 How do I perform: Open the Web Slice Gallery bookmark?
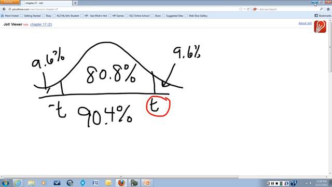[196, 16]
